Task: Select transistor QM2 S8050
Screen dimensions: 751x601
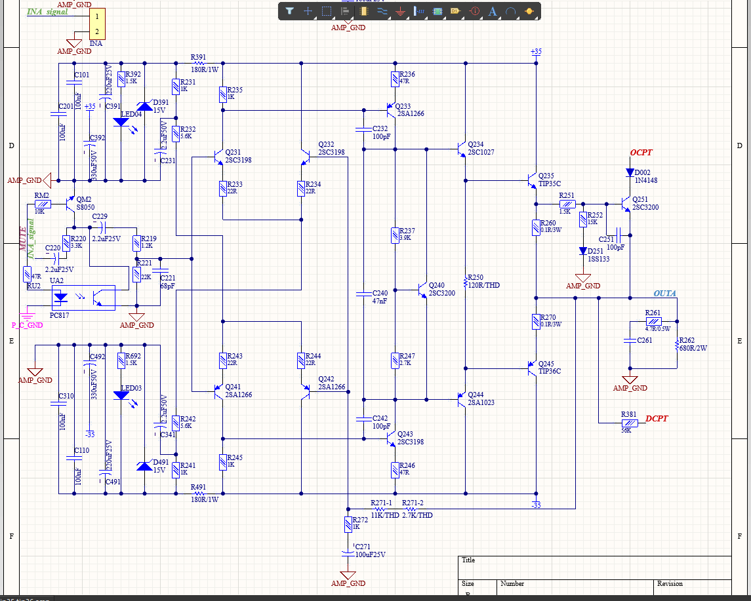Action: [x=70, y=204]
